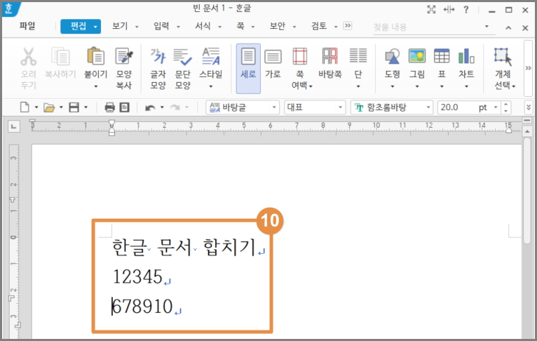The image size is (537, 341).
Task: Open the new document dropdown arrow
Action: [36, 107]
